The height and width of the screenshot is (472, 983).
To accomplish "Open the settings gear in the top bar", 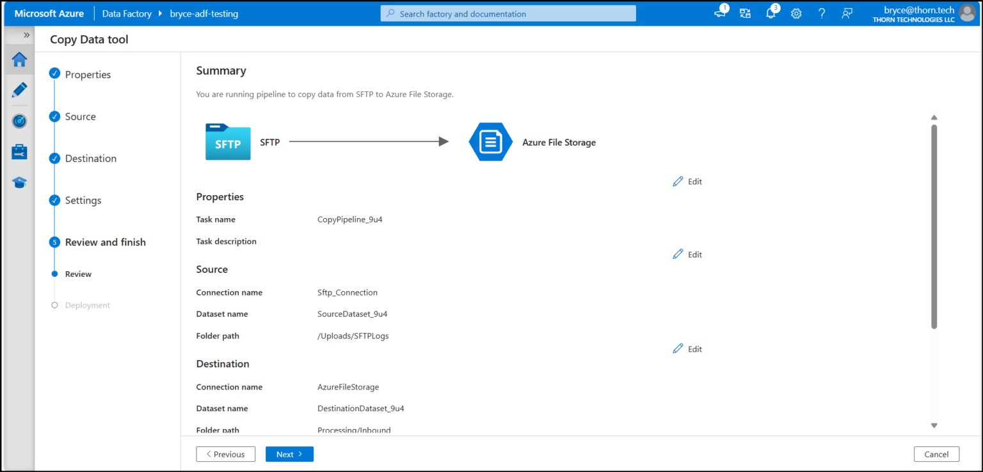I will [796, 13].
